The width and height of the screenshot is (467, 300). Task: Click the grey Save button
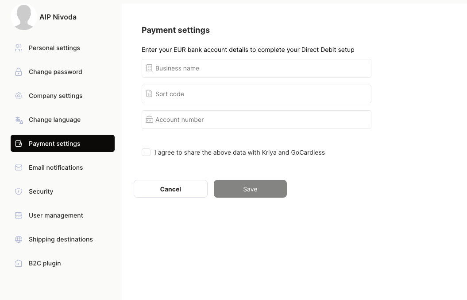coord(250,189)
